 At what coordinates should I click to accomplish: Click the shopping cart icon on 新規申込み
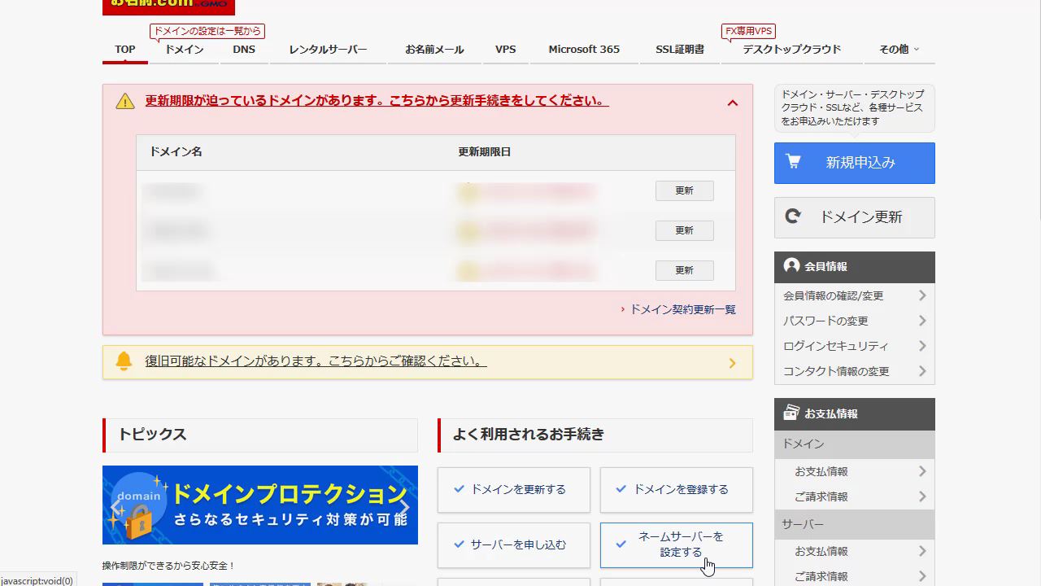793,162
